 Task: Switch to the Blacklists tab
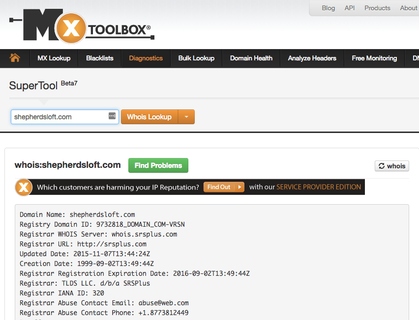[100, 58]
